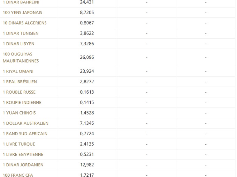Select the rate value 12,982
This screenshot has height=177, width=237.
(x=87, y=165)
